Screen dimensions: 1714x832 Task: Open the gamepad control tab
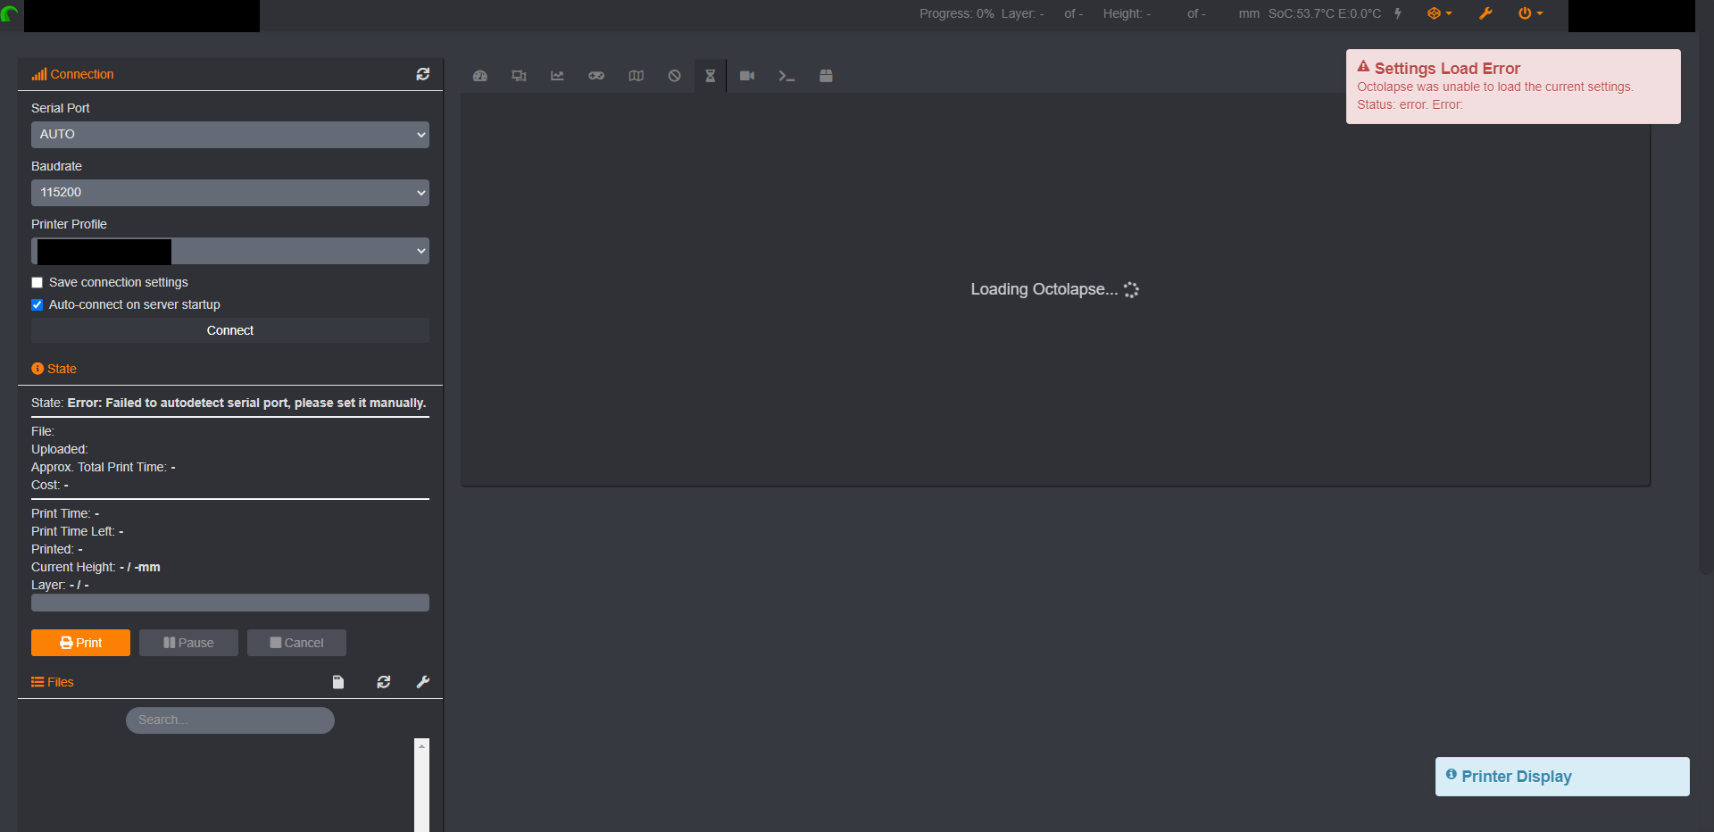(x=596, y=76)
